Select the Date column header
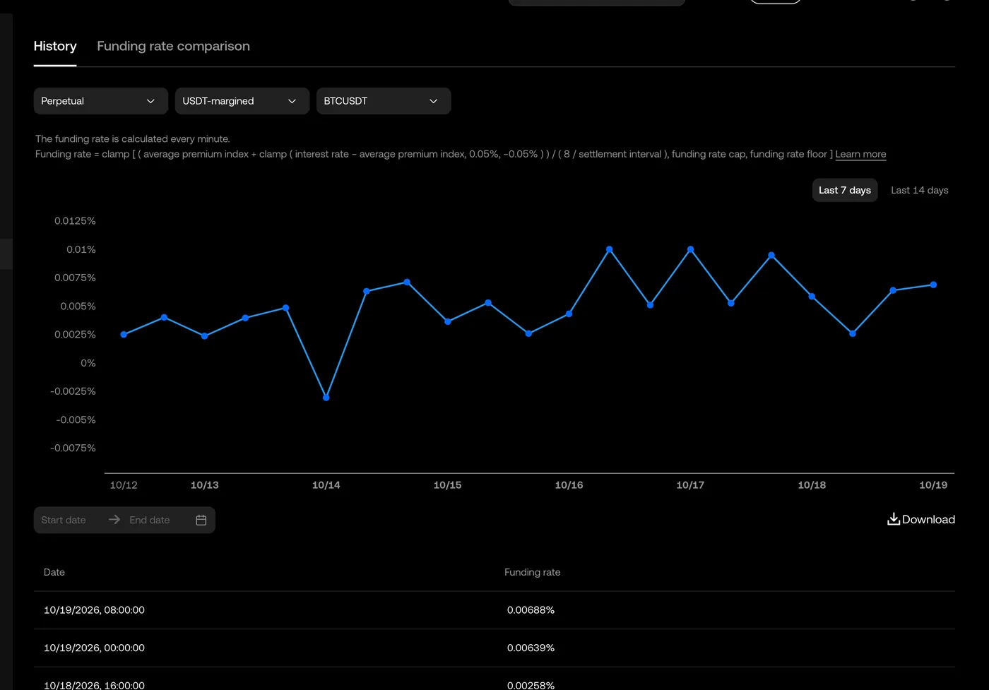Image resolution: width=989 pixels, height=690 pixels. [x=54, y=572]
